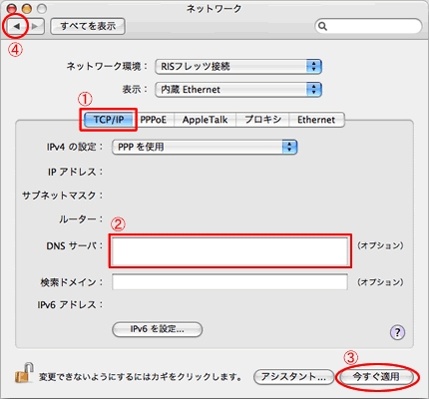Click inside the DNS サーバ text field

click(x=229, y=250)
